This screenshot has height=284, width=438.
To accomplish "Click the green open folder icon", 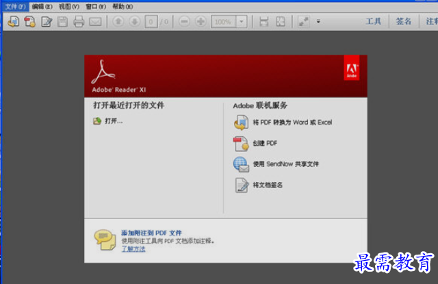I will (97, 121).
